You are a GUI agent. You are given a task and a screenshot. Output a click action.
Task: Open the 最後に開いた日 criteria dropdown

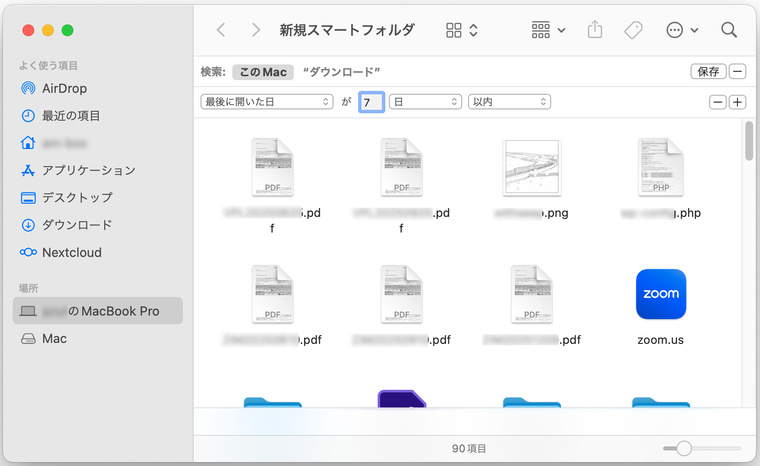[267, 102]
